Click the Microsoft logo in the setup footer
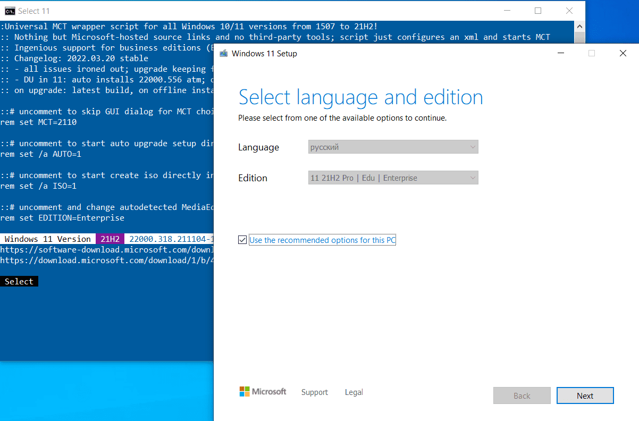Screen dimensions: 639x421 [x=263, y=392]
